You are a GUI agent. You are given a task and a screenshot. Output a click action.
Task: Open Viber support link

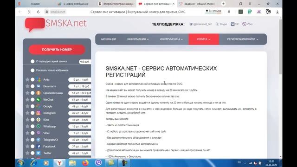[247, 24]
